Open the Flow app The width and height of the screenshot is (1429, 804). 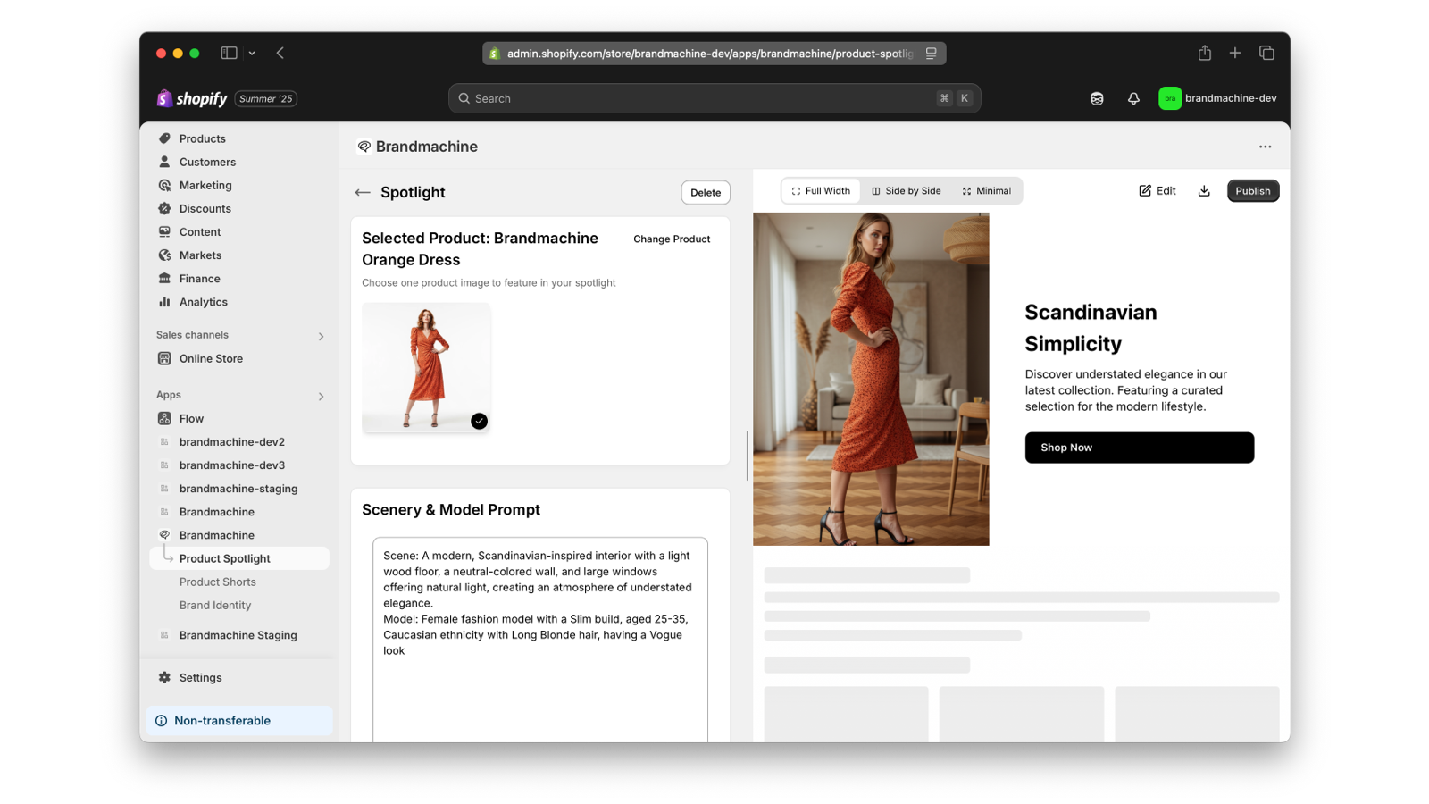(191, 418)
